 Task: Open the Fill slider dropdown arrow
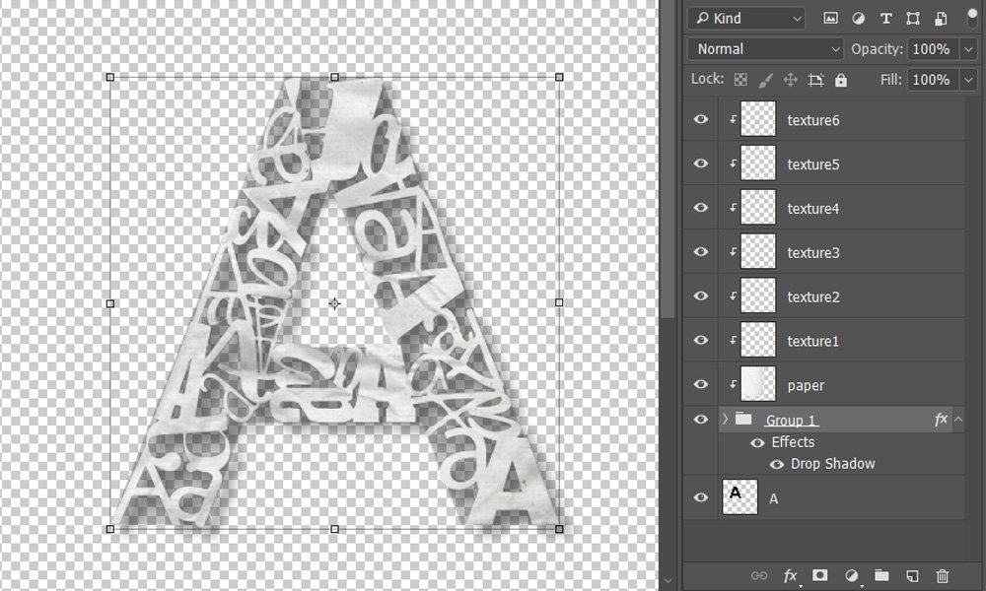pos(969,80)
